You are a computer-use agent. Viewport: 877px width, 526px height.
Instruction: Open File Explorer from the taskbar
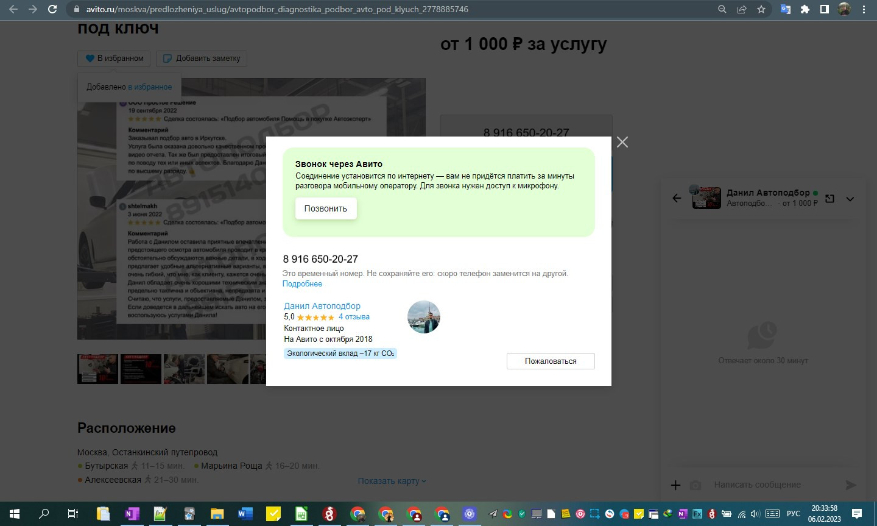coord(217,514)
